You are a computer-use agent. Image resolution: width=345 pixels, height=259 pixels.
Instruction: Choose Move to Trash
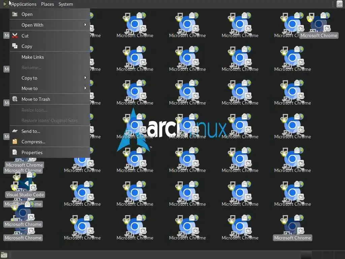[50, 99]
